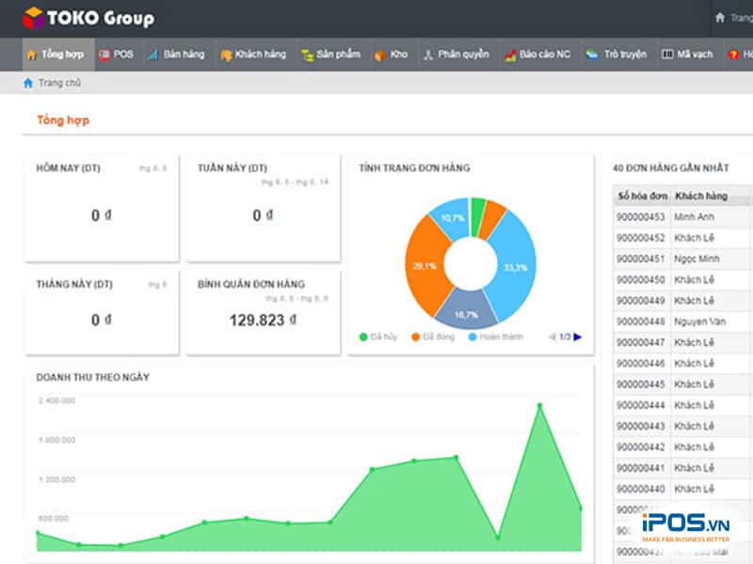Click the Khách hàng people icon
Viewport: 753px width, 564px height.
(226, 55)
